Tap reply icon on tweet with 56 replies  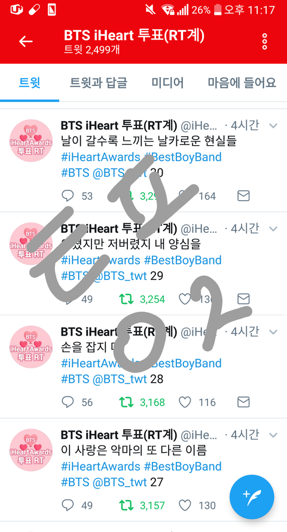(x=68, y=402)
